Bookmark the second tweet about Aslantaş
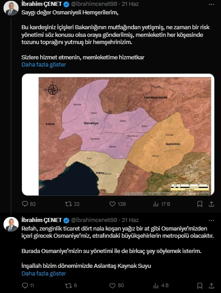221x293 pixels. pyautogui.click(x=200, y=285)
